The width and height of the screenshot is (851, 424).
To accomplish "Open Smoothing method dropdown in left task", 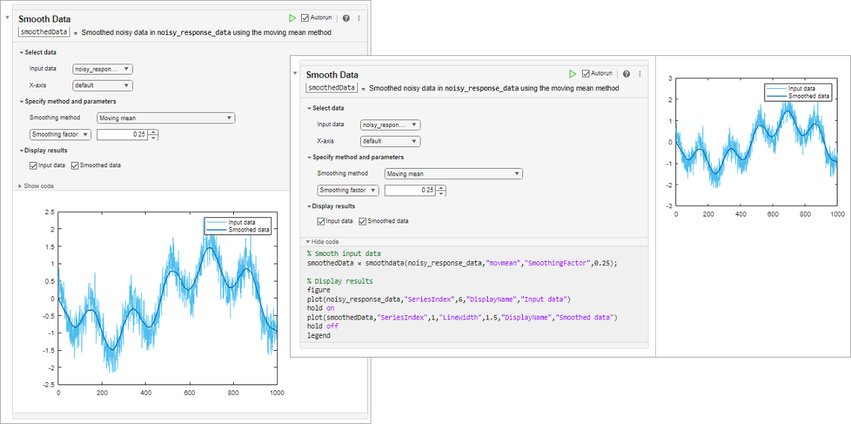I will (x=166, y=118).
